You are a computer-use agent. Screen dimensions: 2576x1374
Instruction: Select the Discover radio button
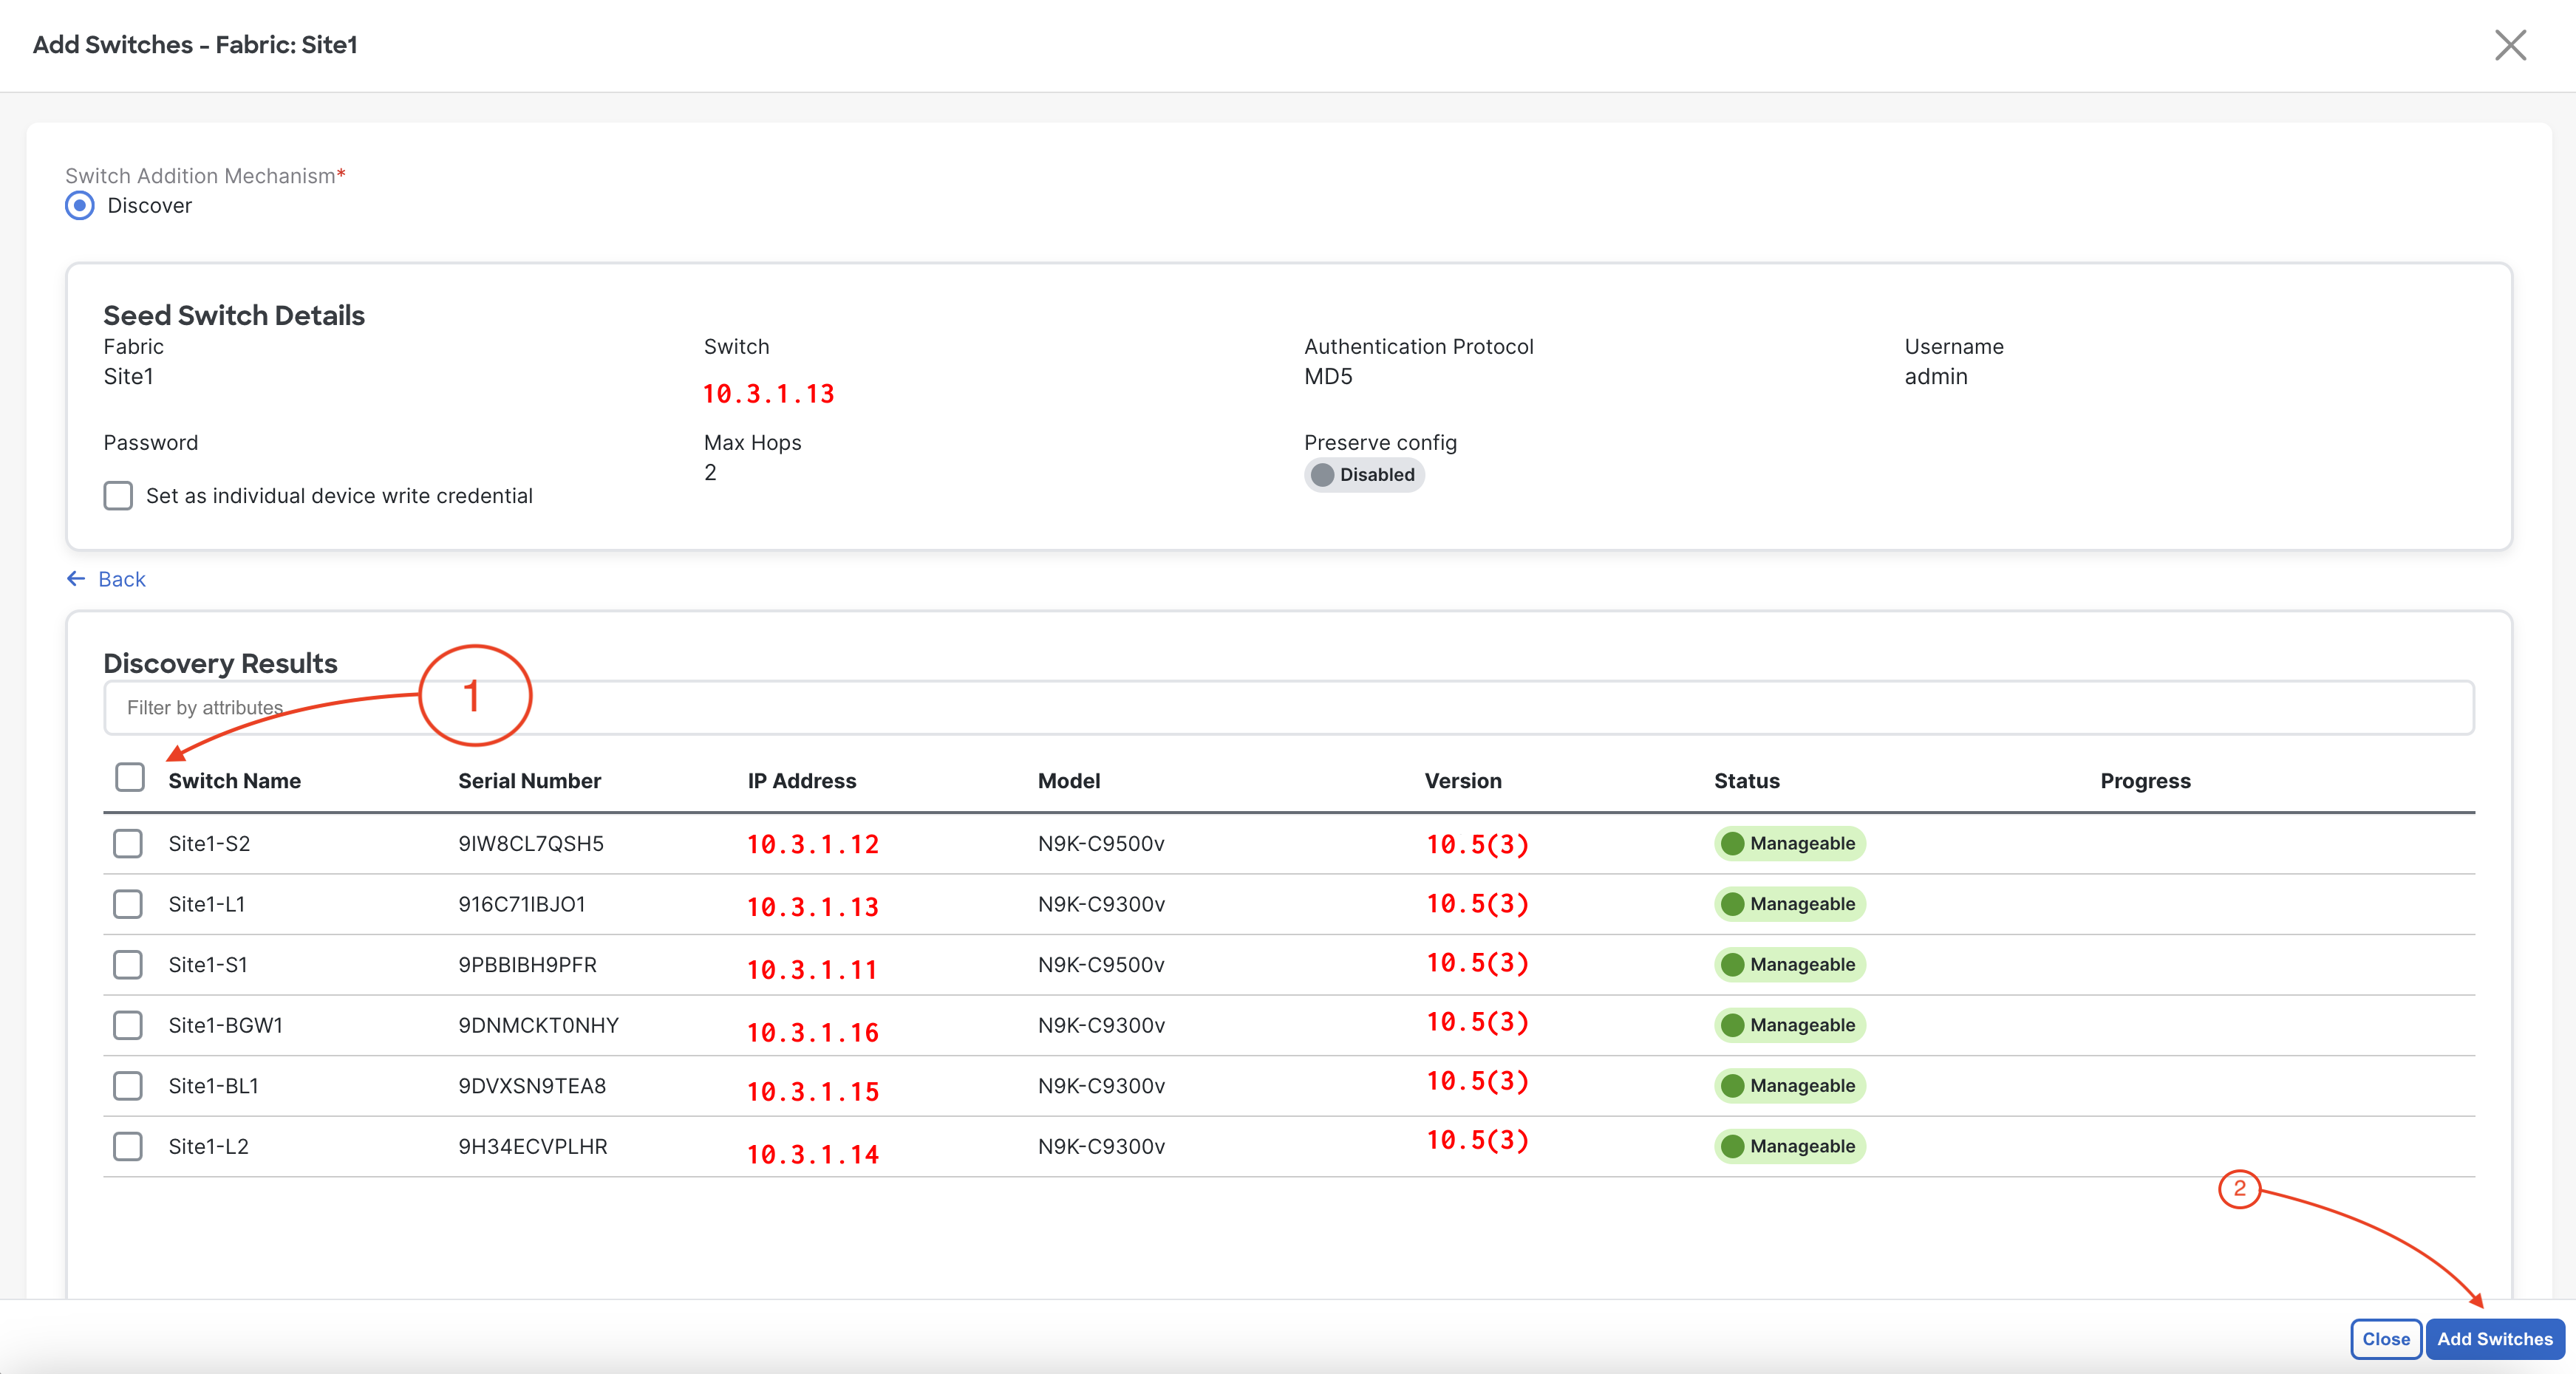tap(80, 206)
